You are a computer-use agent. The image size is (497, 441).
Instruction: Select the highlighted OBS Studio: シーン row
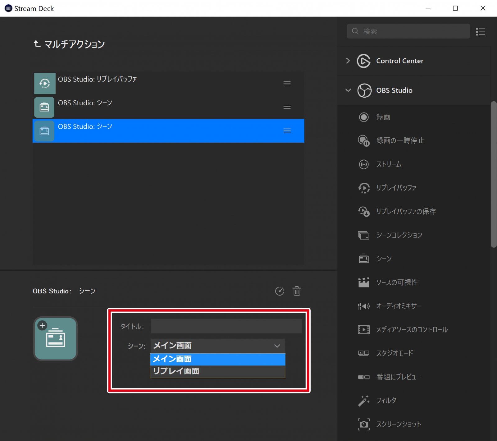(168, 131)
